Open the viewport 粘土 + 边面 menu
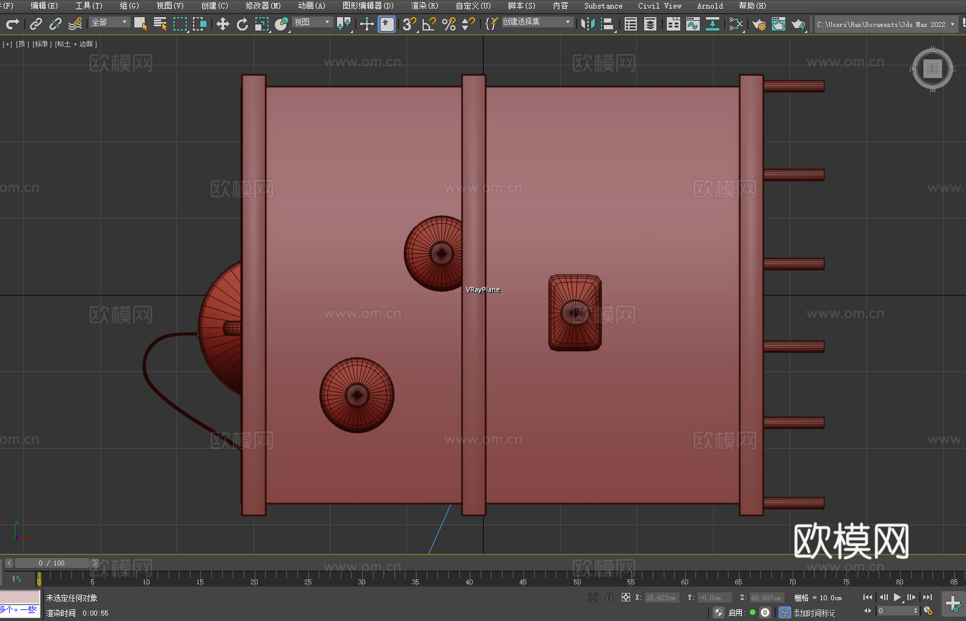 [76, 44]
